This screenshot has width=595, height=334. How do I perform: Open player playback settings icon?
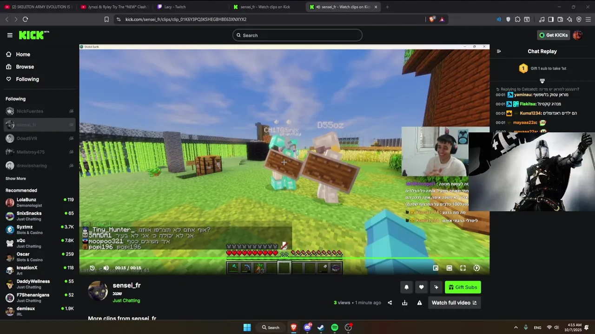click(476, 268)
